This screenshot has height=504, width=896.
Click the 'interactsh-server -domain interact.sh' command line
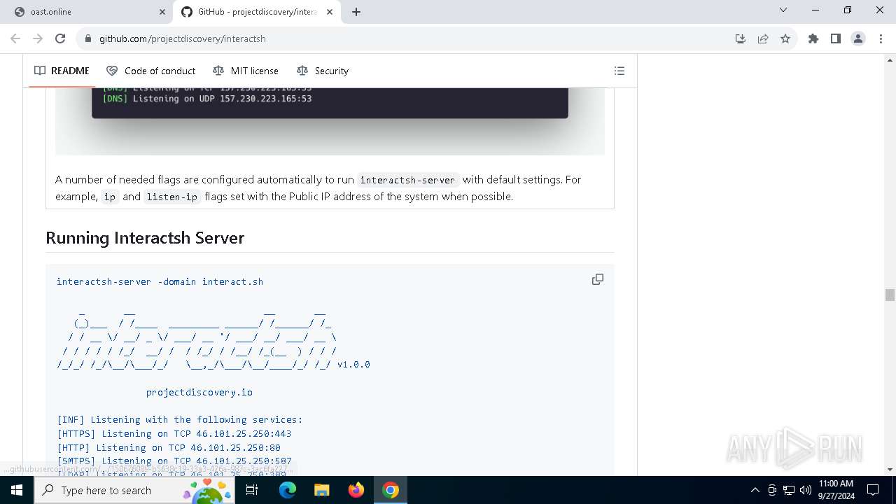click(160, 281)
